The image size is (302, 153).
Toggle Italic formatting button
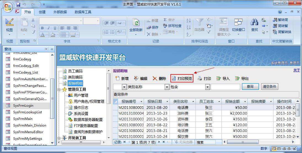coord(49,28)
